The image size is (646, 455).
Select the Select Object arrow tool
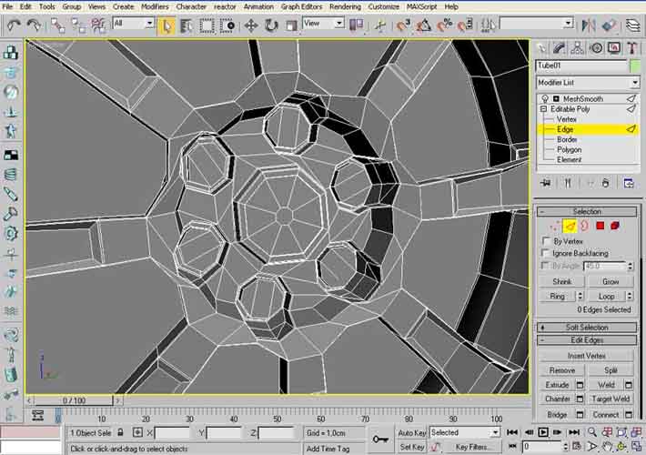[x=167, y=25]
